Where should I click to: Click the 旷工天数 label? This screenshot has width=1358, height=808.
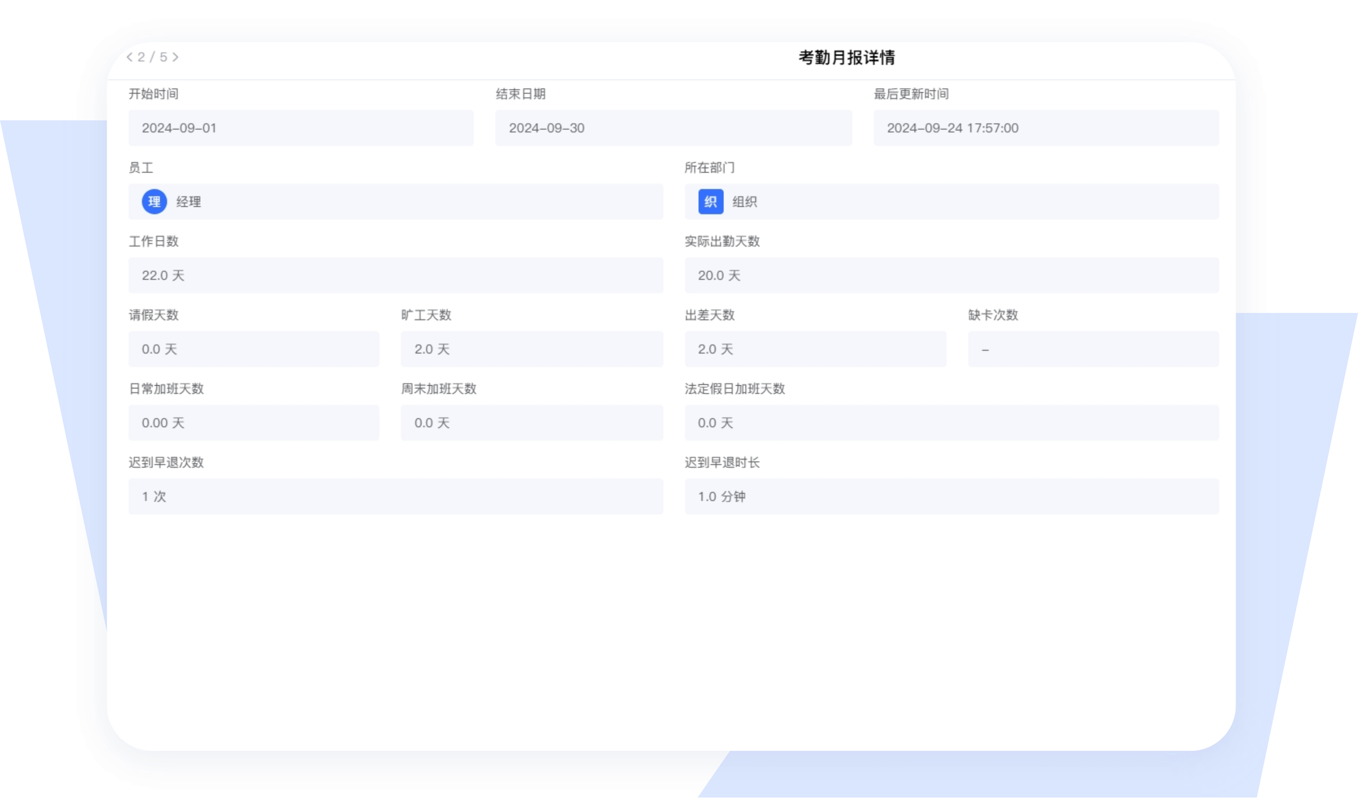pyautogui.click(x=426, y=314)
